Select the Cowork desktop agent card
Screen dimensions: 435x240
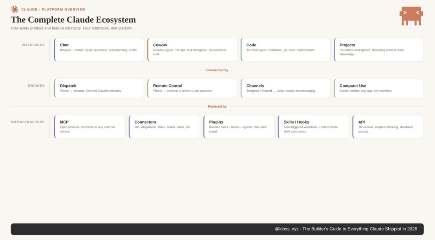point(192,50)
